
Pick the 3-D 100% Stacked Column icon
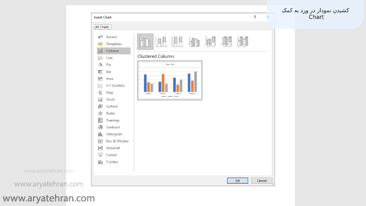[x=226, y=42]
